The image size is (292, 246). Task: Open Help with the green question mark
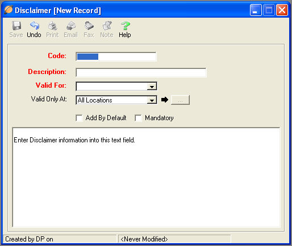tap(125, 26)
